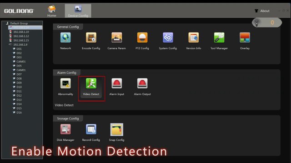Click the General Config section header
Screen dimensions: 291x163
pos(68,27)
